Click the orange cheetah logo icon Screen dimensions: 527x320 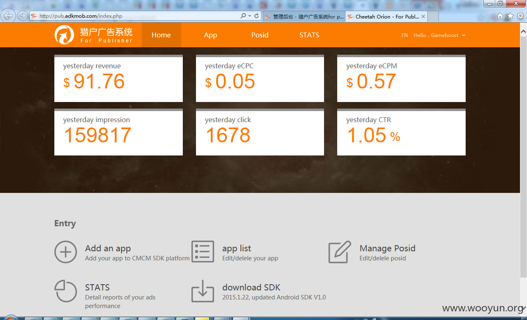(65, 35)
